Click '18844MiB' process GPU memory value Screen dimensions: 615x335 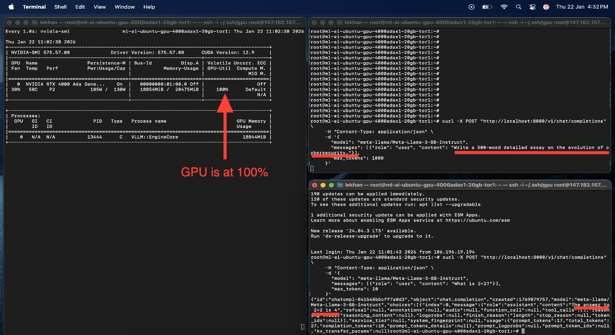(254, 137)
